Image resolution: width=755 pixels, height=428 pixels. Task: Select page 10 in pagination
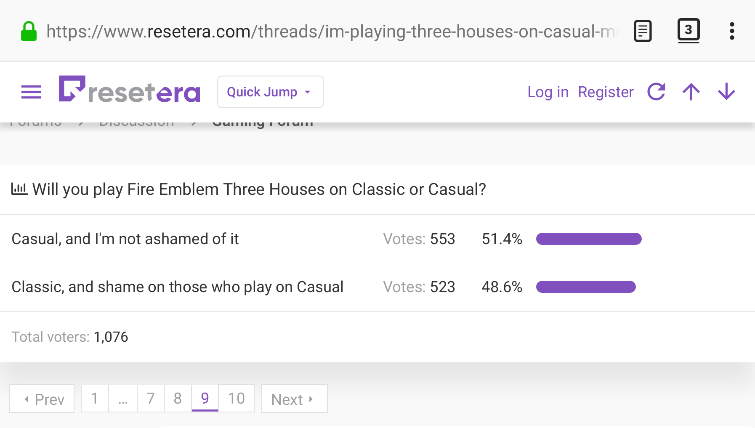click(x=236, y=398)
